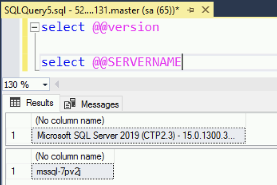Click the select @@version query line

[x=100, y=27]
